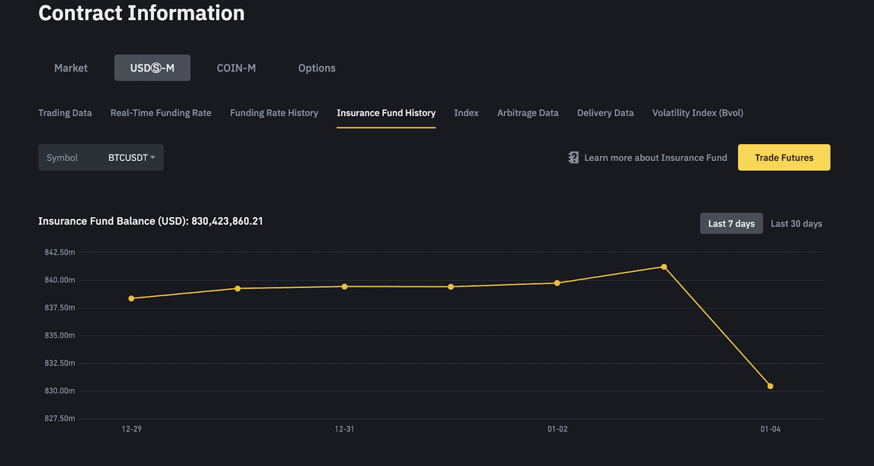The height and width of the screenshot is (466, 874).
Task: Select the COIN-M contract tab
Action: (236, 68)
